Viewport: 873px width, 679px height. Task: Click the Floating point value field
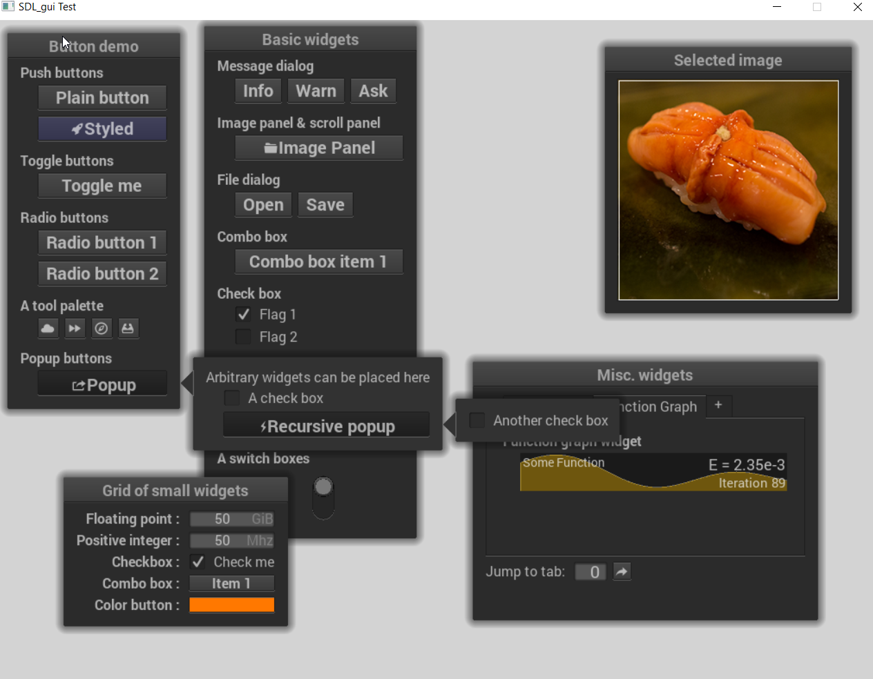tap(232, 519)
